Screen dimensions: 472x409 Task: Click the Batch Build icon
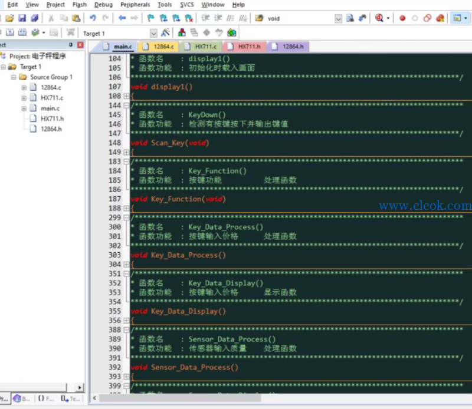(35, 32)
